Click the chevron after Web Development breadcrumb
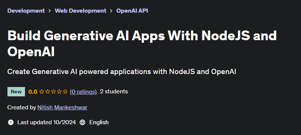 tap(111, 11)
